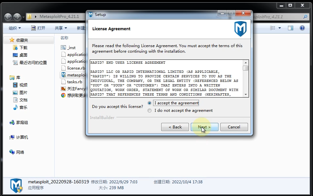The height and width of the screenshot is (196, 313).
Task: Click the Explorer forward navigation arrow
Action: (17, 17)
